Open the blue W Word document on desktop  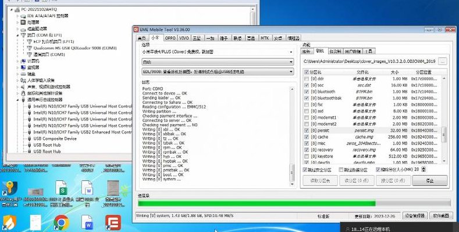87,223
